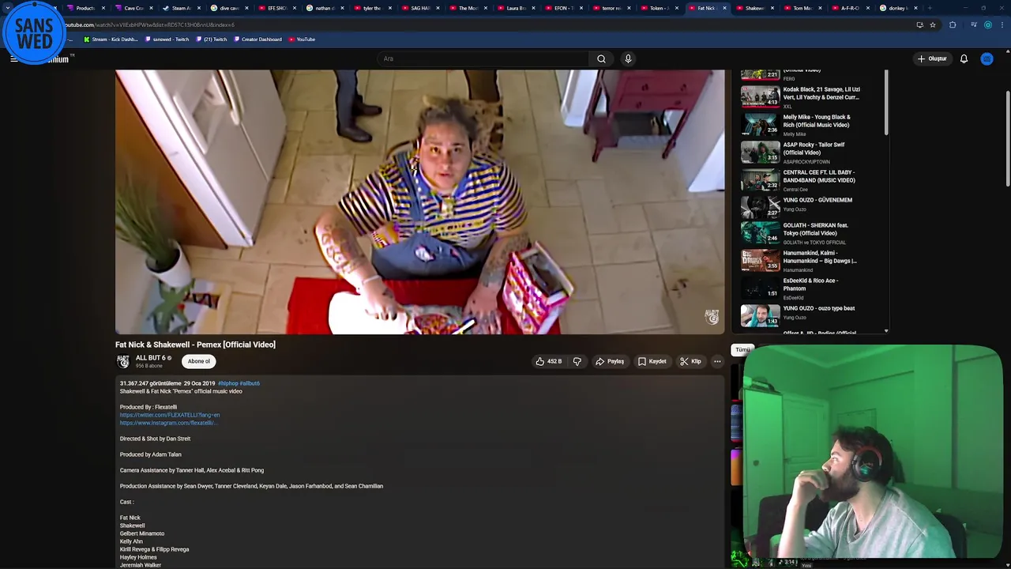Viewport: 1011px width, 569px height.
Task: Click the channel watermark in video corner
Action: 712,317
